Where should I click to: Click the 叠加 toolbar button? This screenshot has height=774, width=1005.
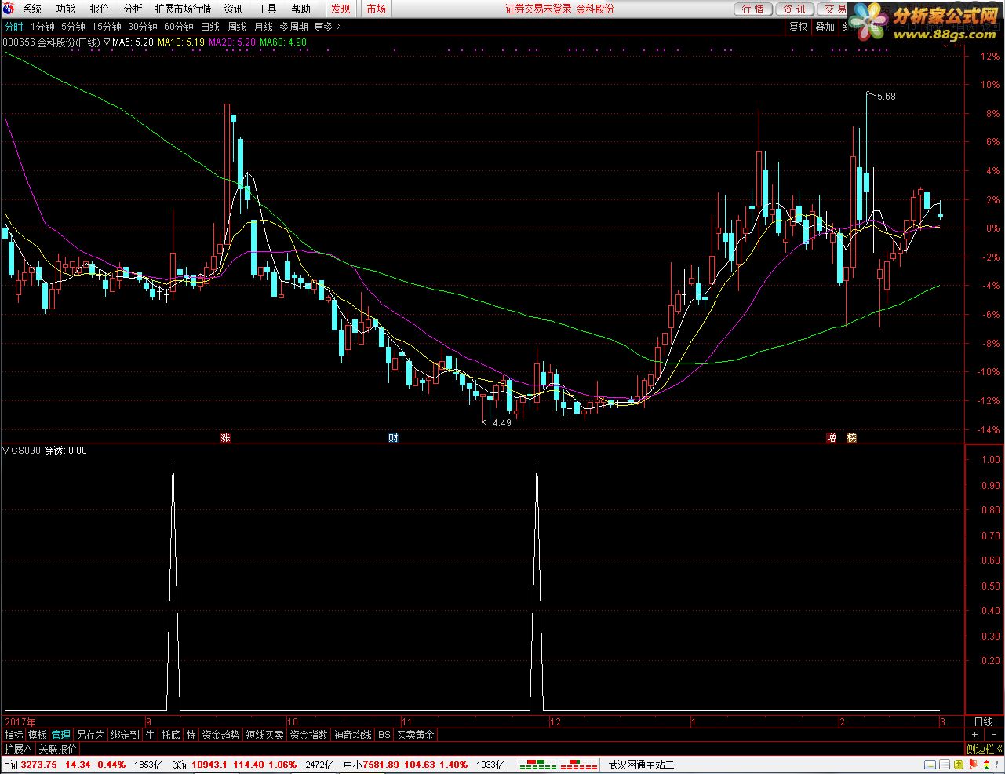[825, 27]
